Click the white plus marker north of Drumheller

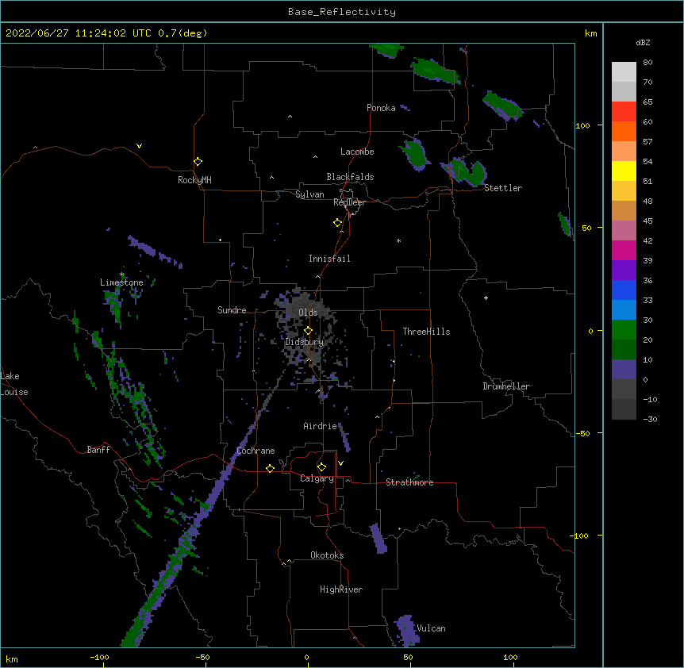486,298
